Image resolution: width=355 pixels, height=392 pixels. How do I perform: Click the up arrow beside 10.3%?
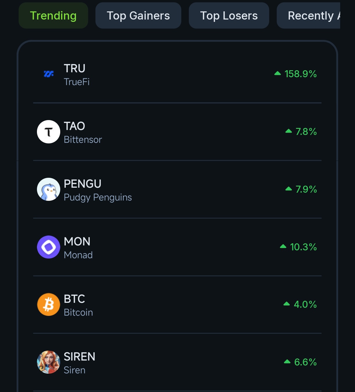[x=283, y=247]
